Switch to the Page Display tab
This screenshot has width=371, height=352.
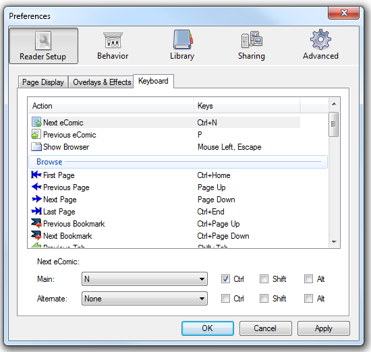(x=43, y=82)
